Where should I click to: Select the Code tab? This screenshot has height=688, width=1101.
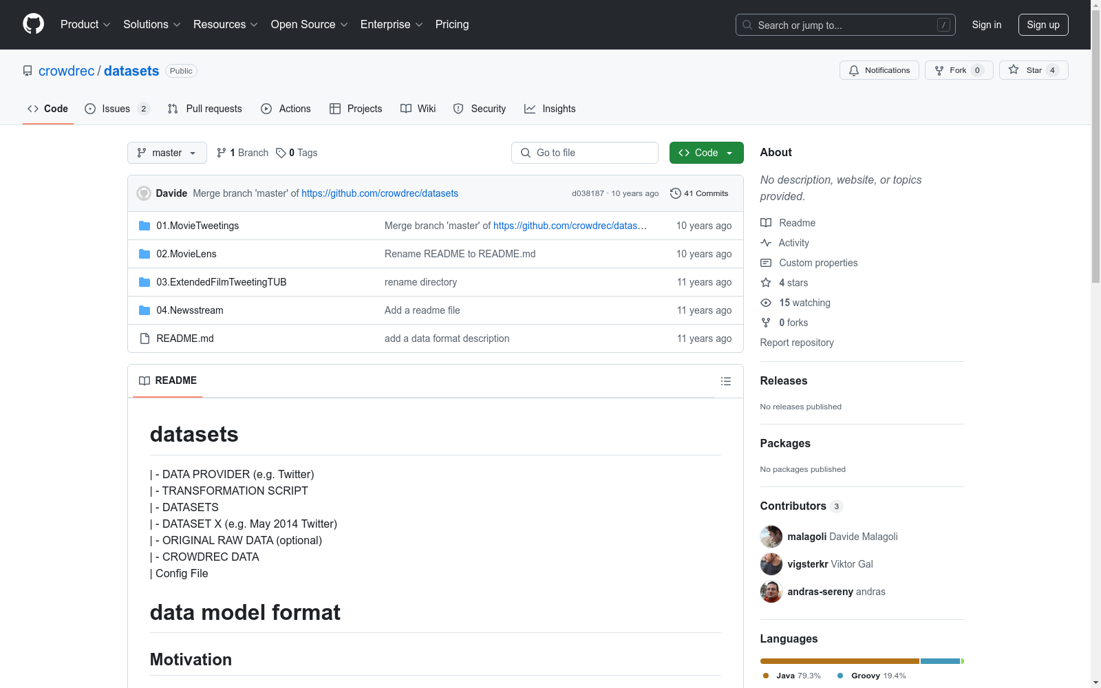47,109
